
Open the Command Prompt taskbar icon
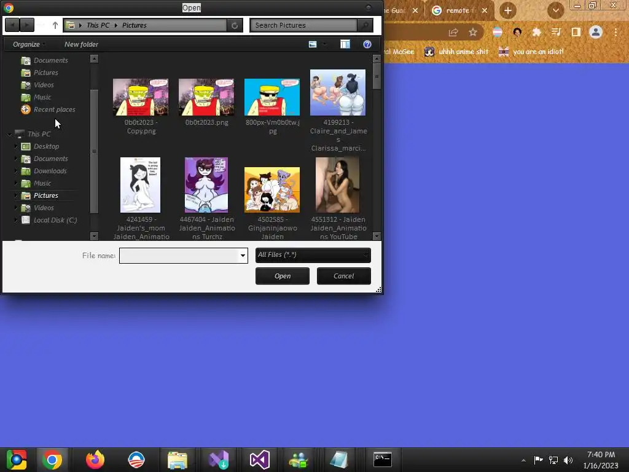point(382,460)
